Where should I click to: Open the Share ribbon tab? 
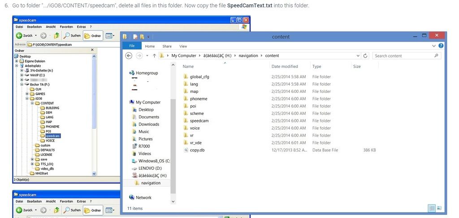[167, 46]
